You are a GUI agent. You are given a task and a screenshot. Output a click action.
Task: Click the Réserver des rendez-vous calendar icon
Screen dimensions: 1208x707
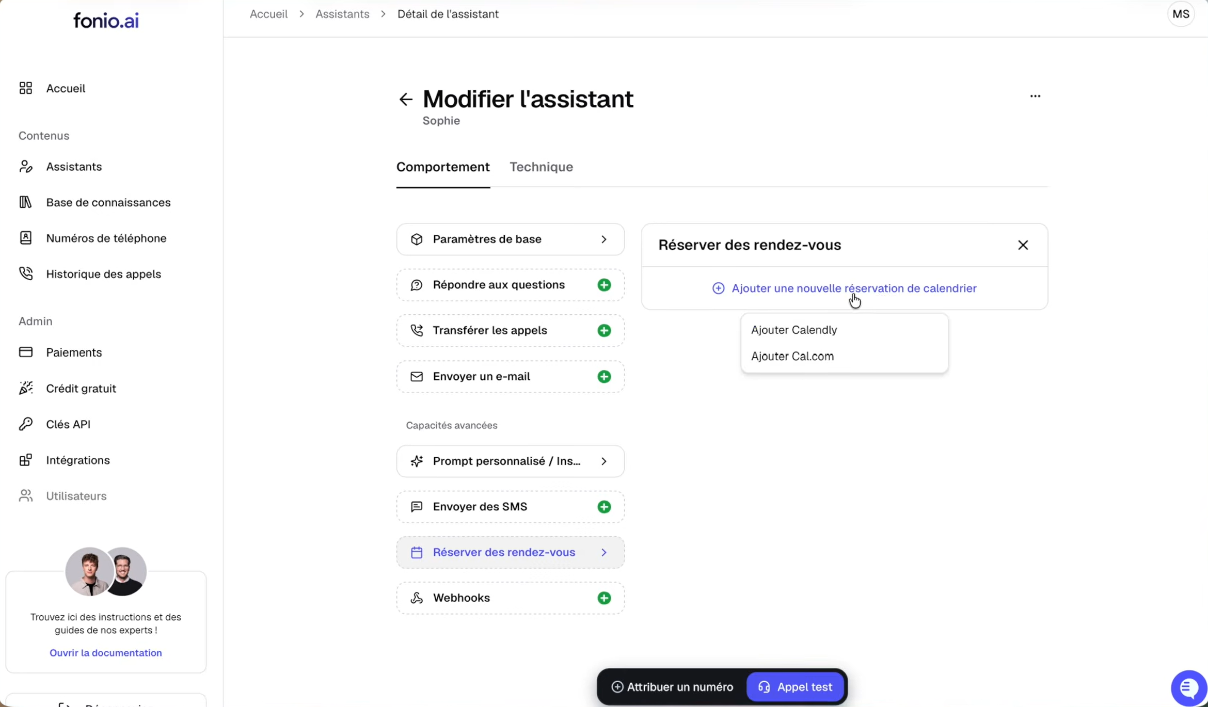pos(417,553)
